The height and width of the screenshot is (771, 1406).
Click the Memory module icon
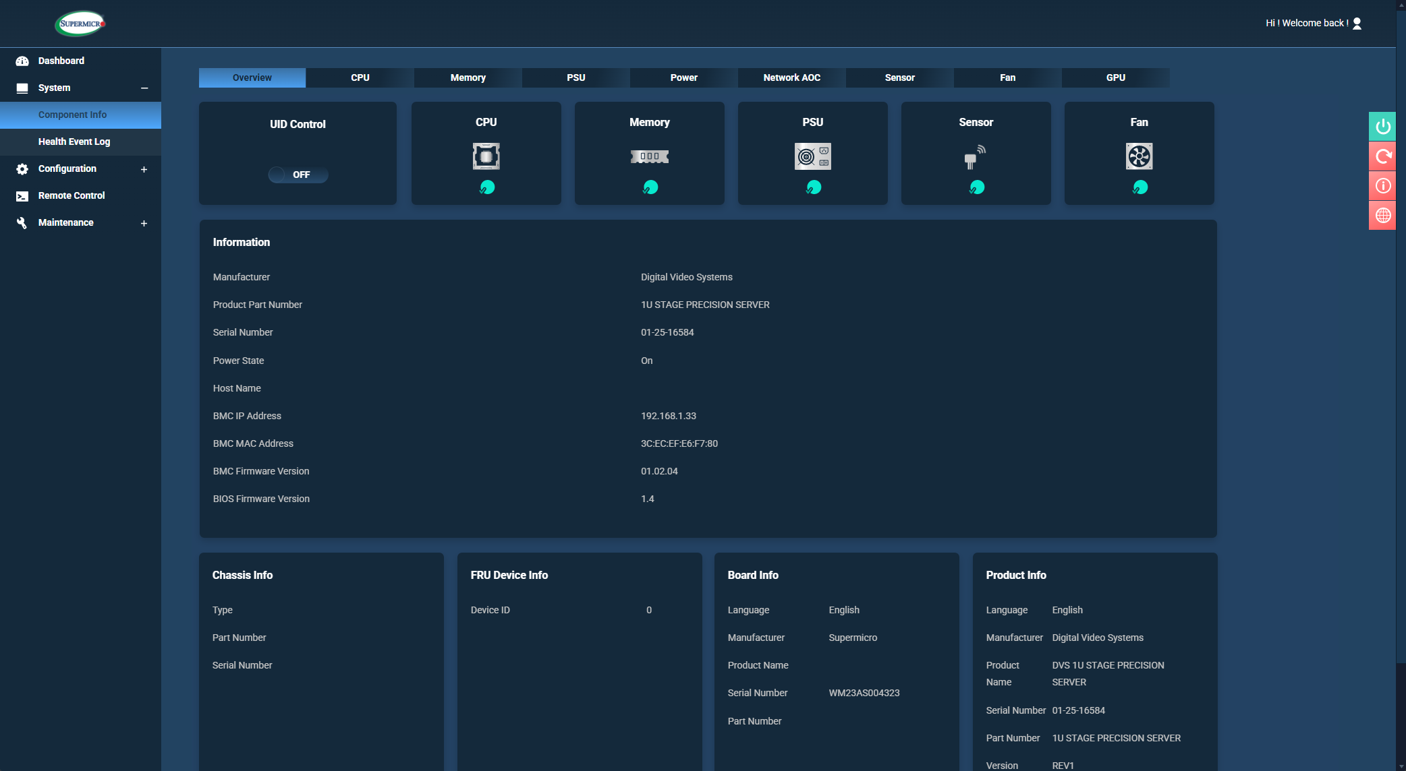pyautogui.click(x=649, y=156)
